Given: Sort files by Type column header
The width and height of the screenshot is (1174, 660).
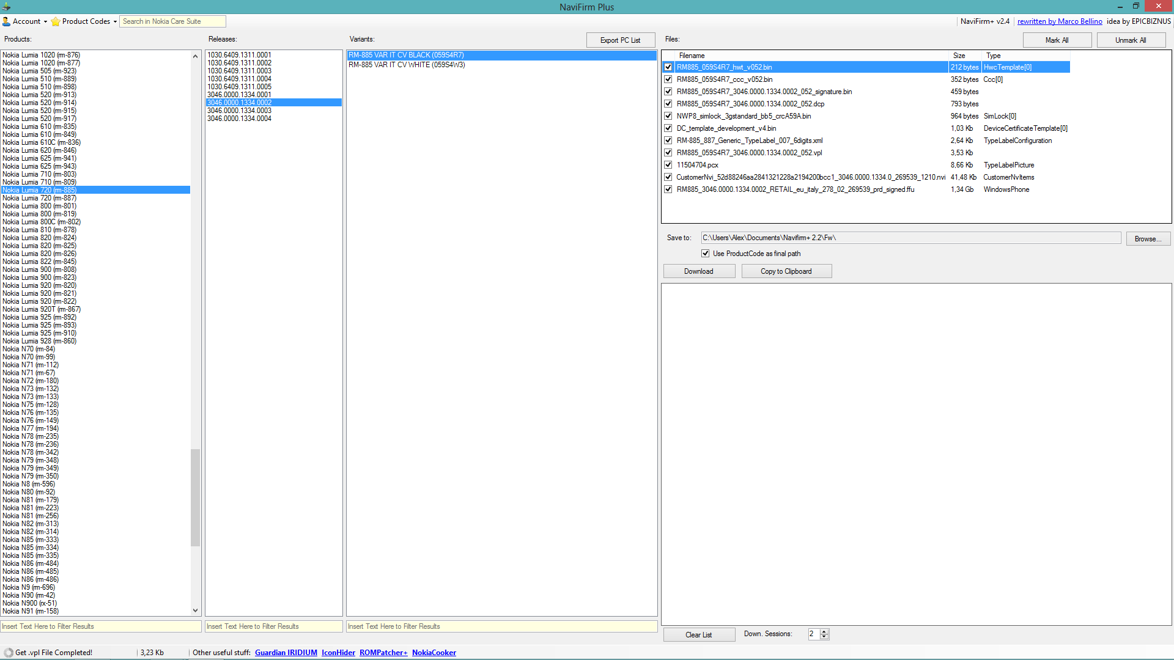Looking at the screenshot, I should click(1025, 56).
